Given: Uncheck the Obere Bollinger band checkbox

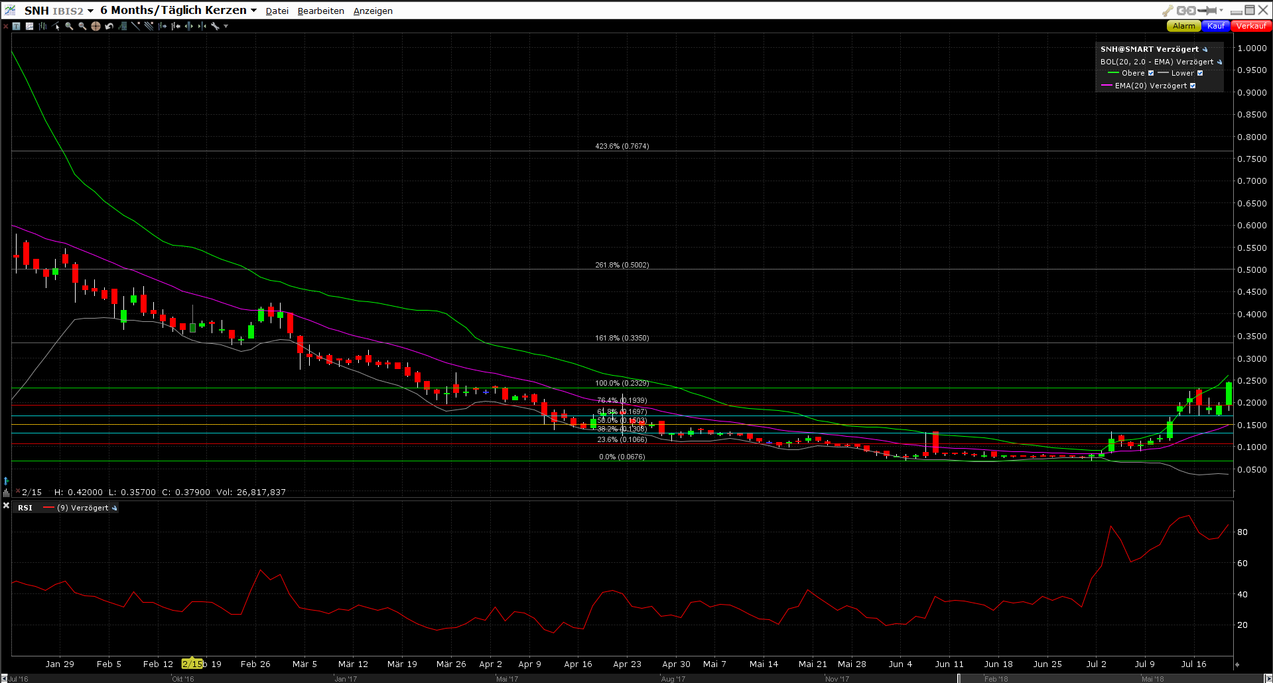Looking at the screenshot, I should tap(1152, 73).
